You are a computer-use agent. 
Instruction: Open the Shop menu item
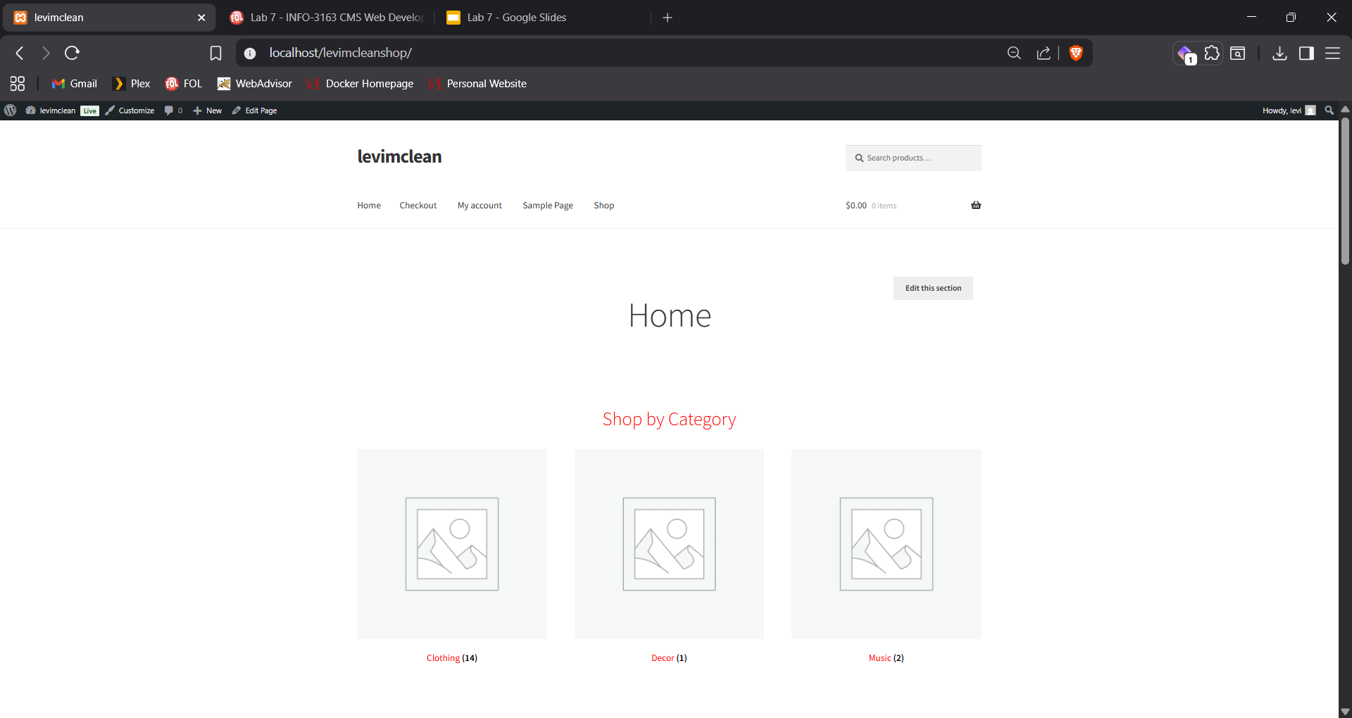603,206
